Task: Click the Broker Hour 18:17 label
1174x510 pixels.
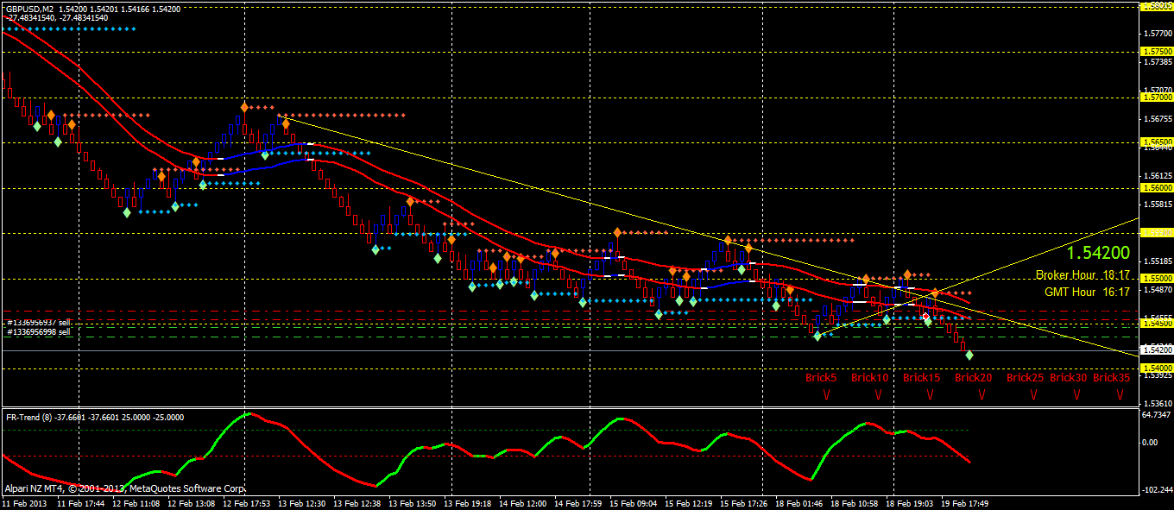Action: click(1082, 275)
